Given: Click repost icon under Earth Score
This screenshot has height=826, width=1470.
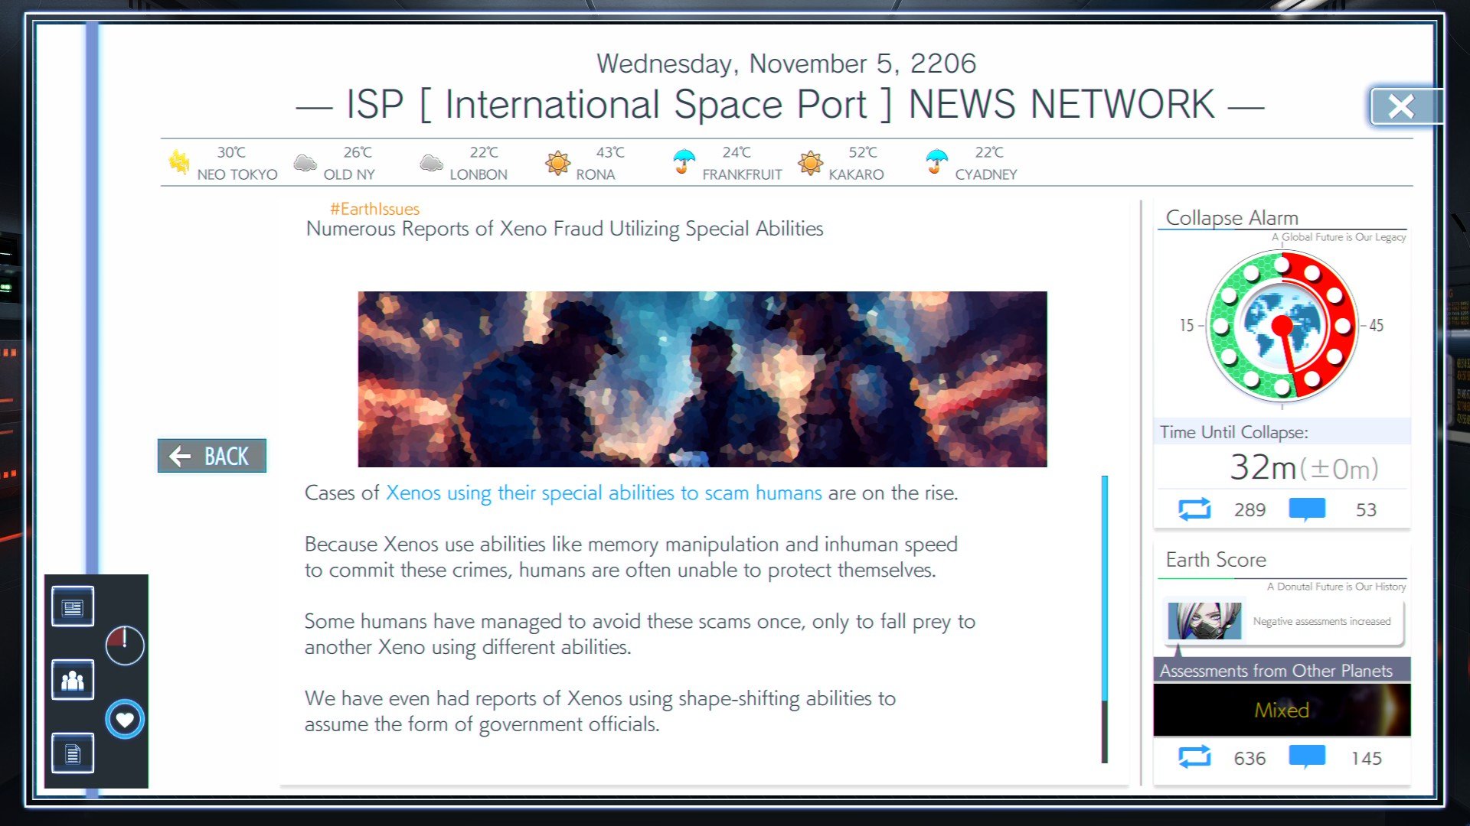Looking at the screenshot, I should pyautogui.click(x=1194, y=757).
